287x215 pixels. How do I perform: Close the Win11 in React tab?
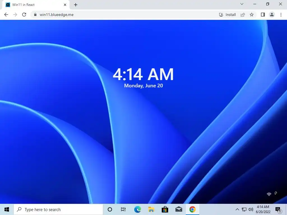(65, 5)
